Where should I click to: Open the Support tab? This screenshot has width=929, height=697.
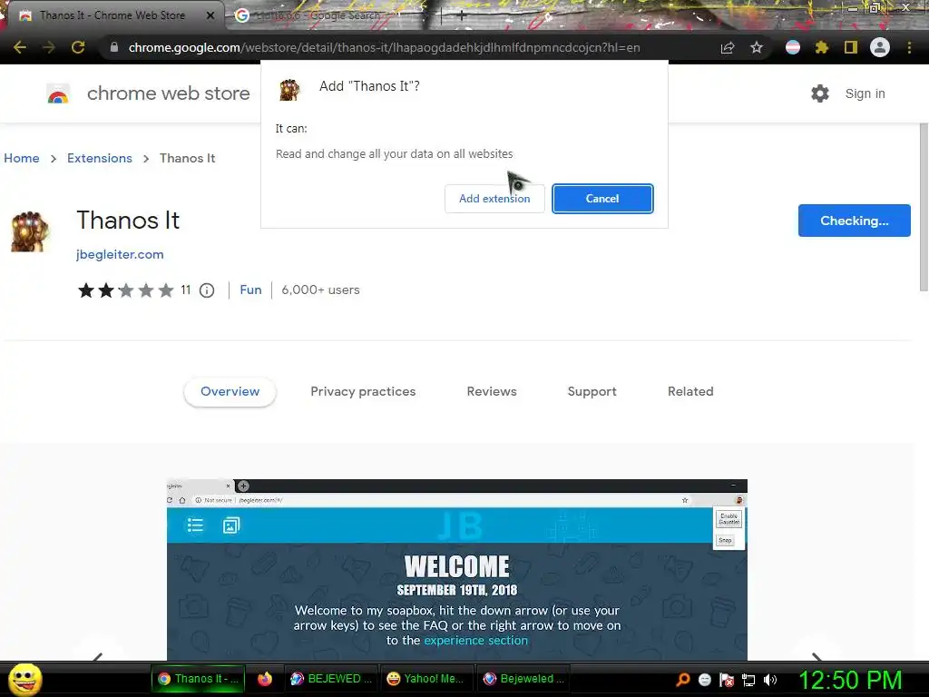tap(592, 392)
